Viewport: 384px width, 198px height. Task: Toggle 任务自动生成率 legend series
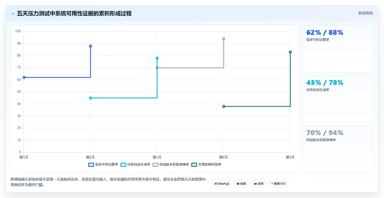pos(136,165)
